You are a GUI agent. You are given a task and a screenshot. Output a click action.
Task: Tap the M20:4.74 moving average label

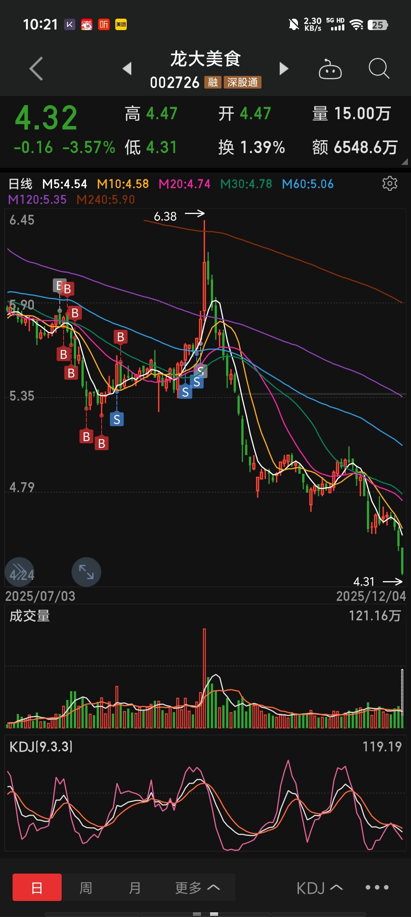pyautogui.click(x=185, y=184)
